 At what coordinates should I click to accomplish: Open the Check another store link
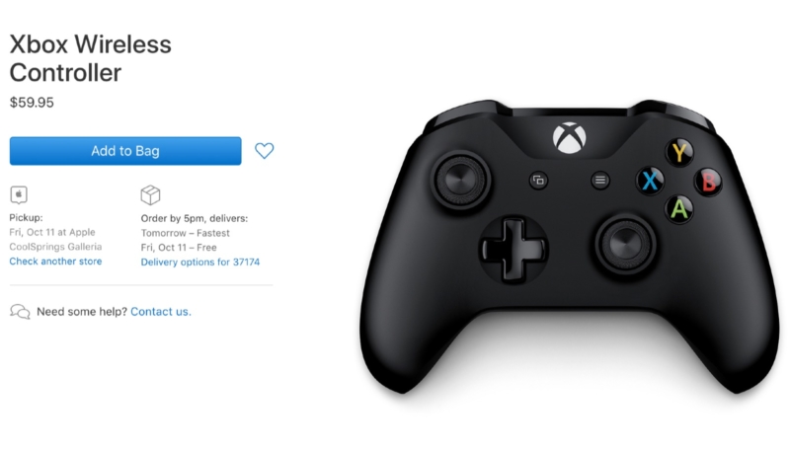tap(55, 262)
